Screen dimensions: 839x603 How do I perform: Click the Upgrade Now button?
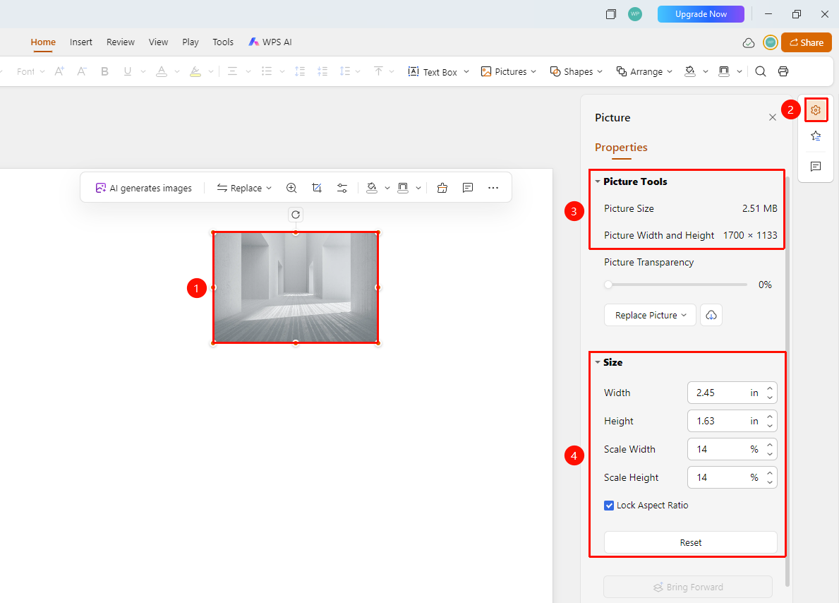pos(701,14)
